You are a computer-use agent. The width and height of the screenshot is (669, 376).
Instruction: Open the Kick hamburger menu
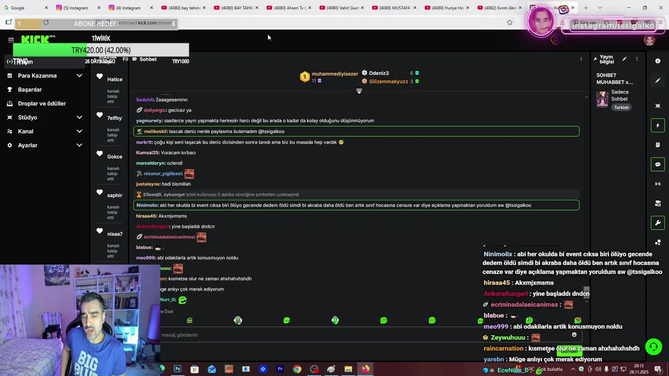[x=11, y=40]
